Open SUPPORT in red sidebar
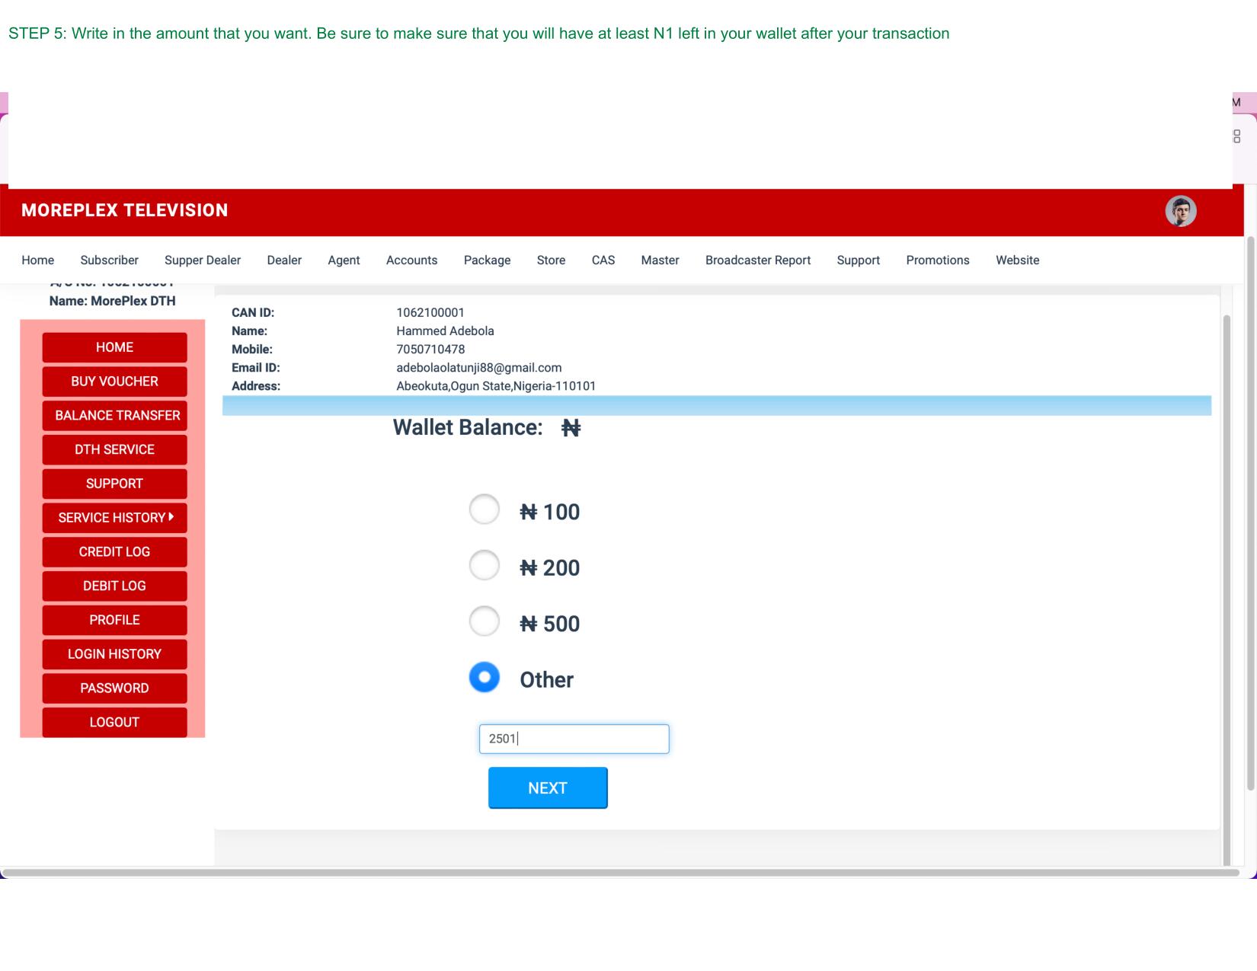Viewport: 1257px width, 971px height. [x=114, y=484]
